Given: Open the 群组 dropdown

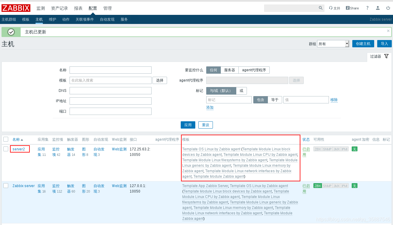Looking at the screenshot, I should tap(333, 44).
